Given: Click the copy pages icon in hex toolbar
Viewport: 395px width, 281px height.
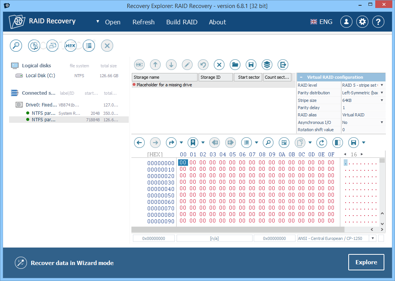Looking at the screenshot, I should pos(300,143).
